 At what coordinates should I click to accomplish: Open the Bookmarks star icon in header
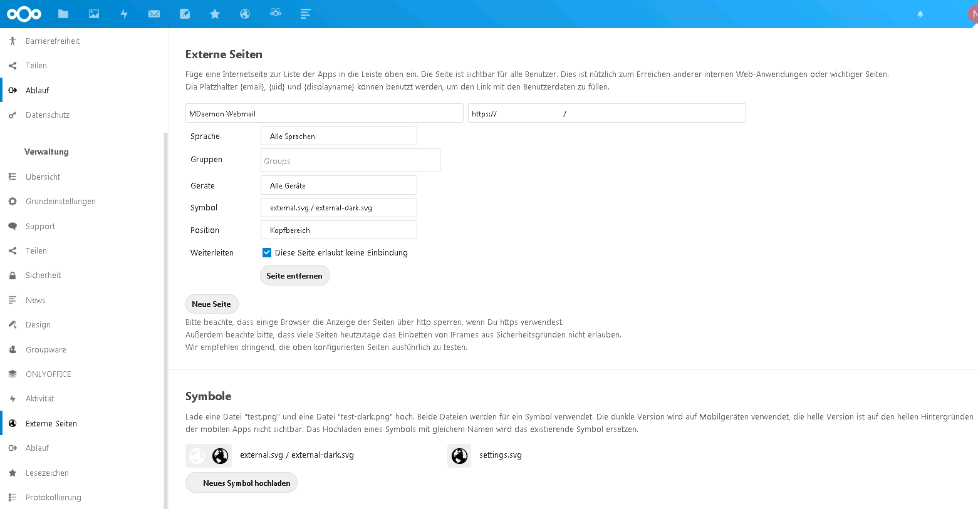pos(215,14)
